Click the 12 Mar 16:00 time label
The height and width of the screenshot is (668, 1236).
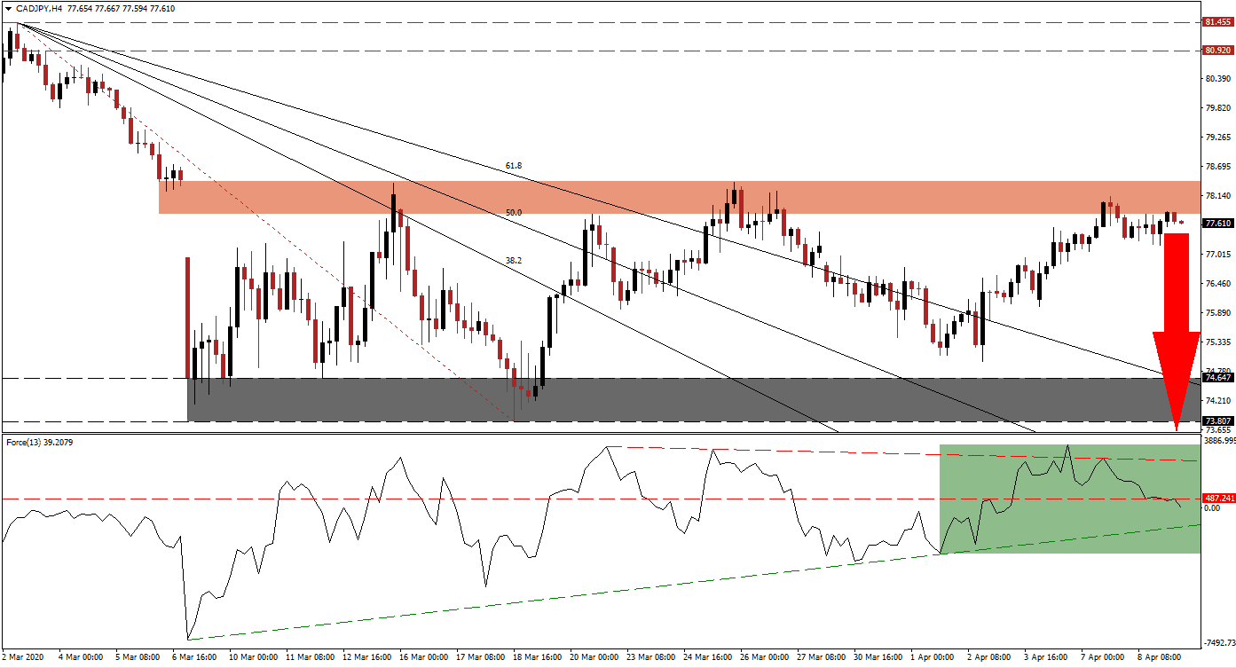click(367, 658)
